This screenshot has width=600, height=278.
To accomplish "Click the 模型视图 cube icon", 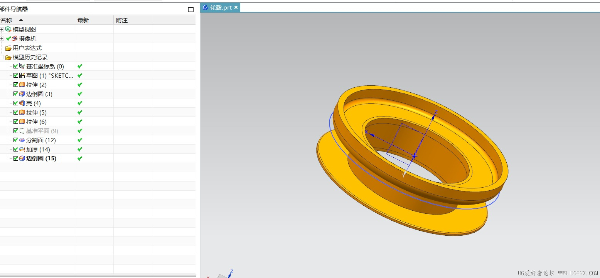I will 8,29.
